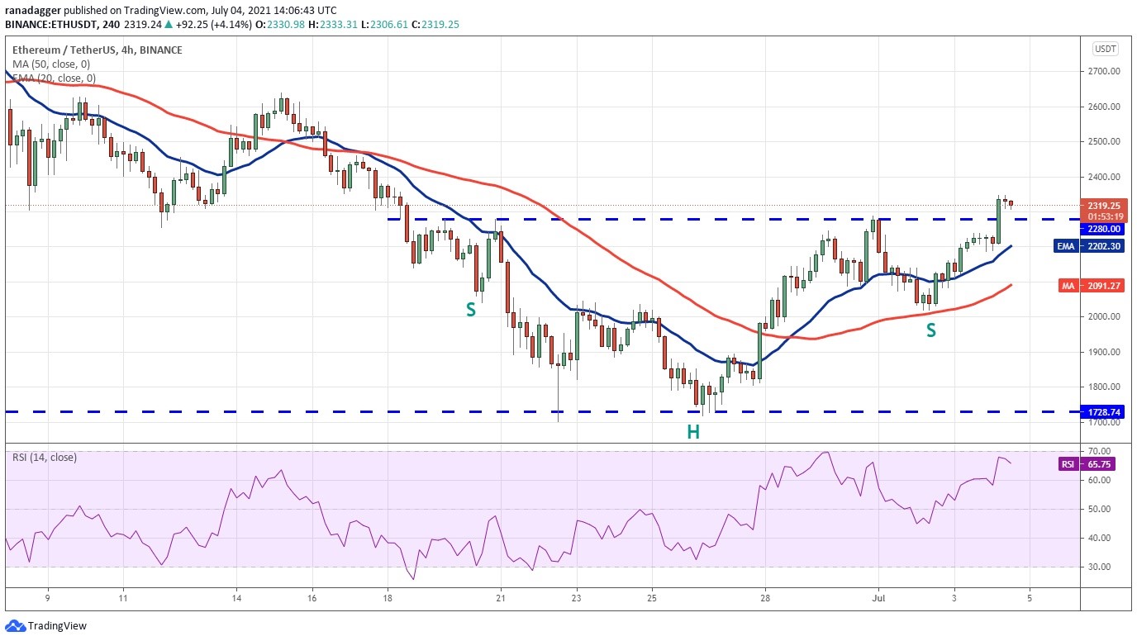The height and width of the screenshot is (641, 1137).
Task: Click the left 'S' shoulder label
Action: (470, 311)
